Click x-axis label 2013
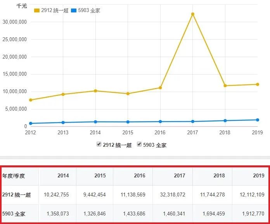Screen dimensions: 270x224 coord(63,132)
